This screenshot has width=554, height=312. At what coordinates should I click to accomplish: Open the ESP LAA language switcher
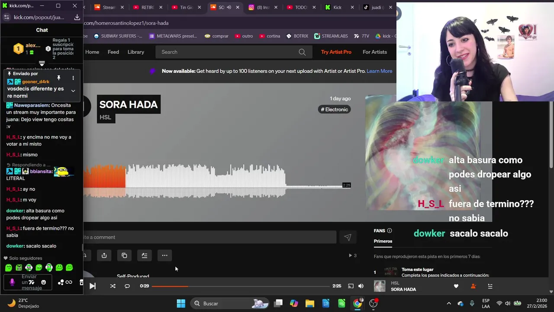[x=486, y=303]
